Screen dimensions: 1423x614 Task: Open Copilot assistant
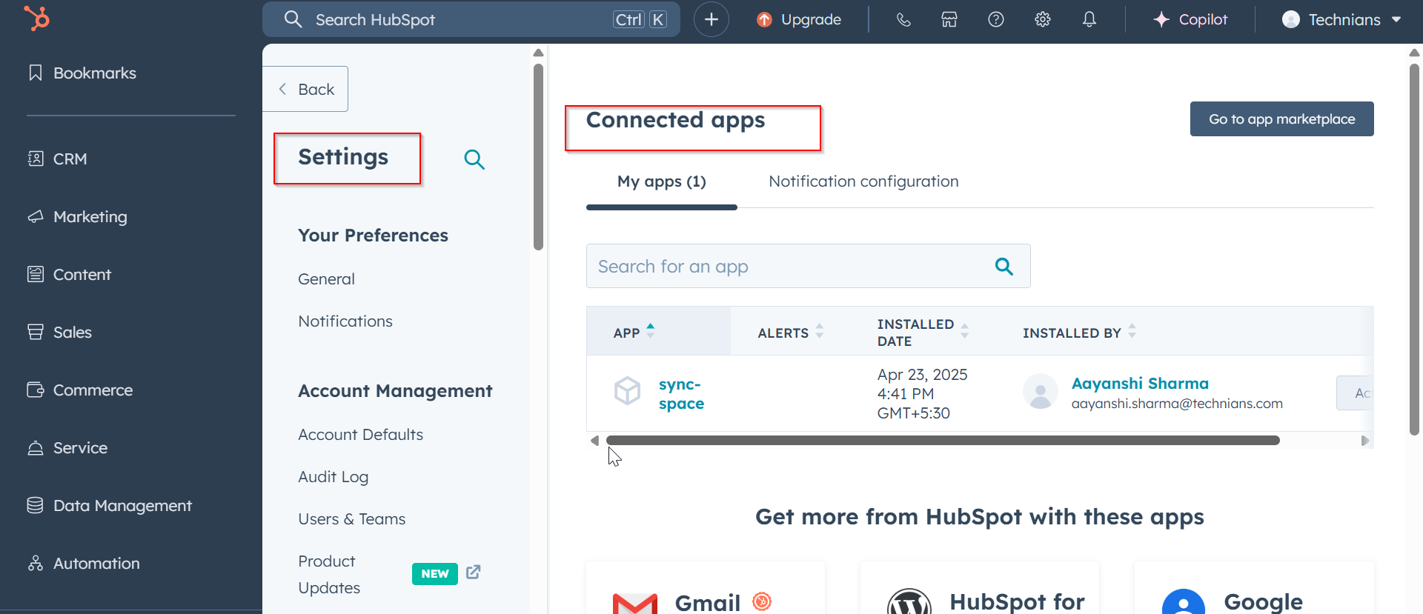1191,19
